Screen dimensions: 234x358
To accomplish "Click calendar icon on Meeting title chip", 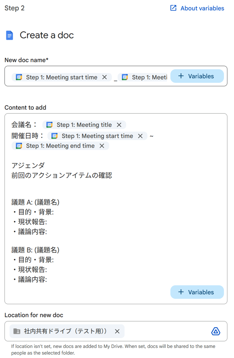I will pos(50,125).
